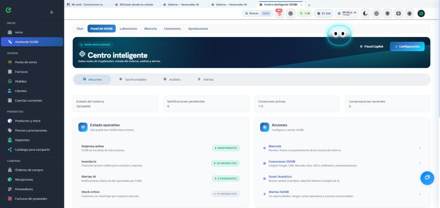440x208 pixels.
Task: Open the notifications bell showing 245
Action: point(279,13)
